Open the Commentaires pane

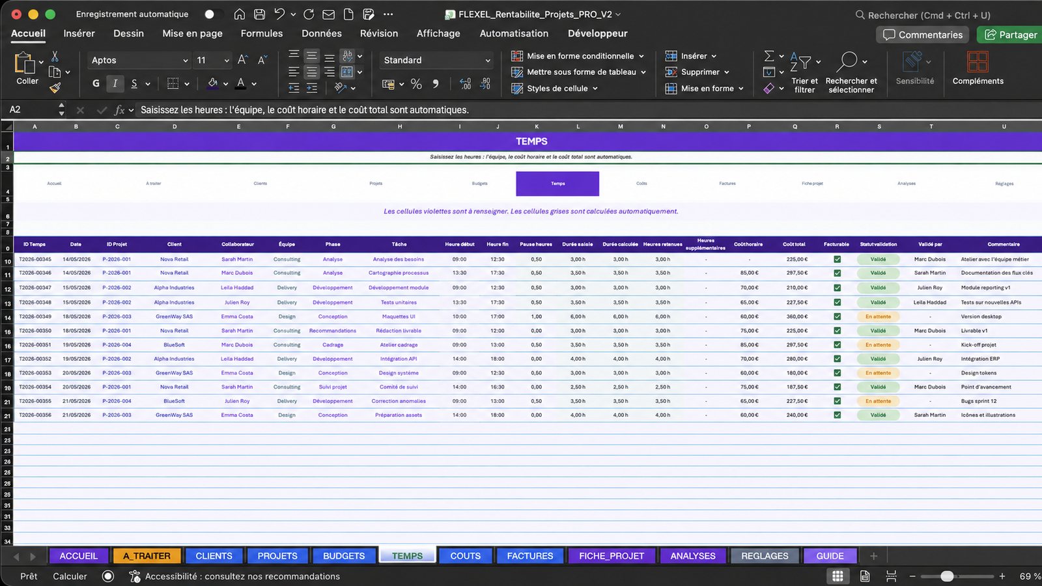coord(923,35)
